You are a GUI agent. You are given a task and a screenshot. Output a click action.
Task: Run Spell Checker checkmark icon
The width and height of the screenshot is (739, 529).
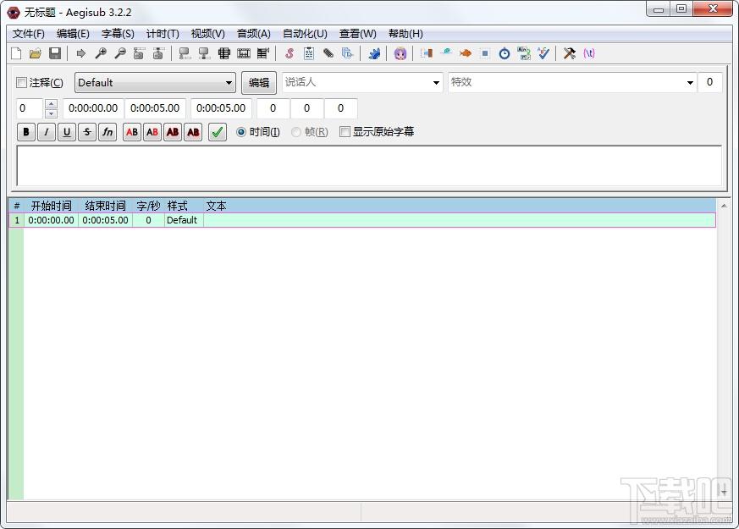(x=543, y=53)
